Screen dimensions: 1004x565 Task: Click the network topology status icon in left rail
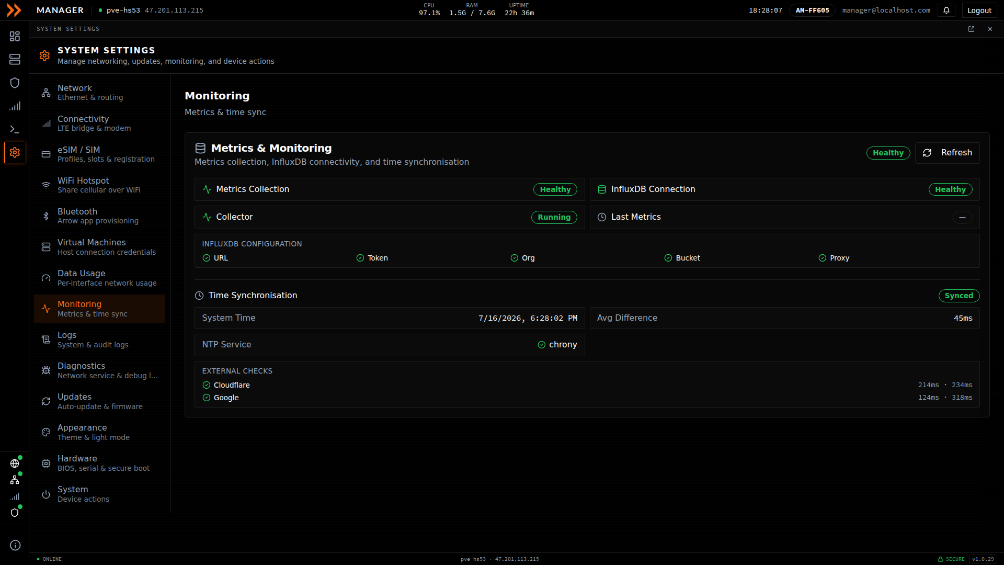point(15,480)
